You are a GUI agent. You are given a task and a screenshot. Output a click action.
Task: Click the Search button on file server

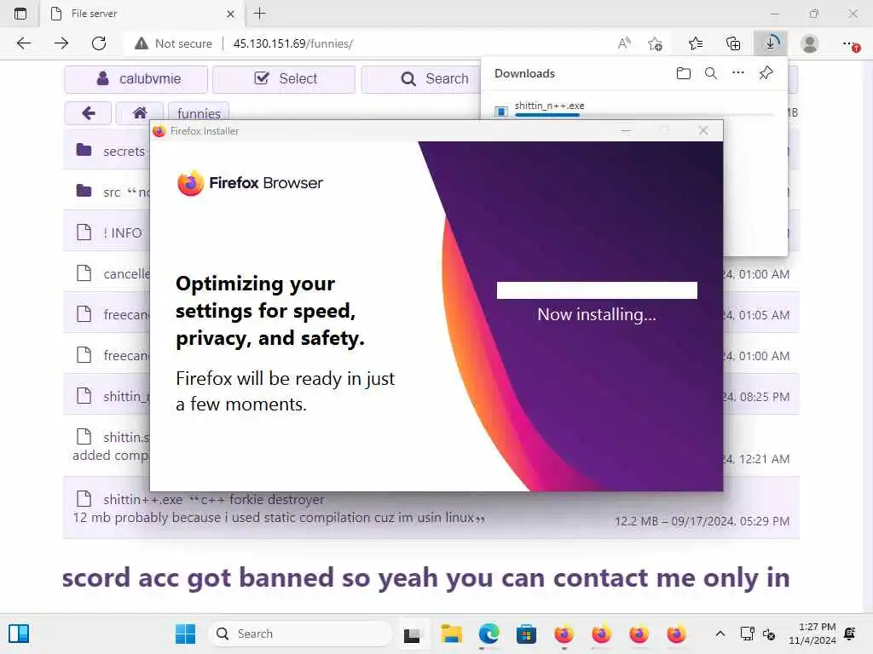pos(421,79)
